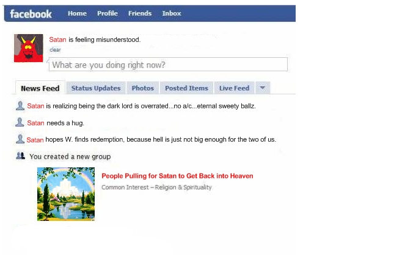Open the Friends page
The height and width of the screenshot is (255, 416).
tap(140, 13)
